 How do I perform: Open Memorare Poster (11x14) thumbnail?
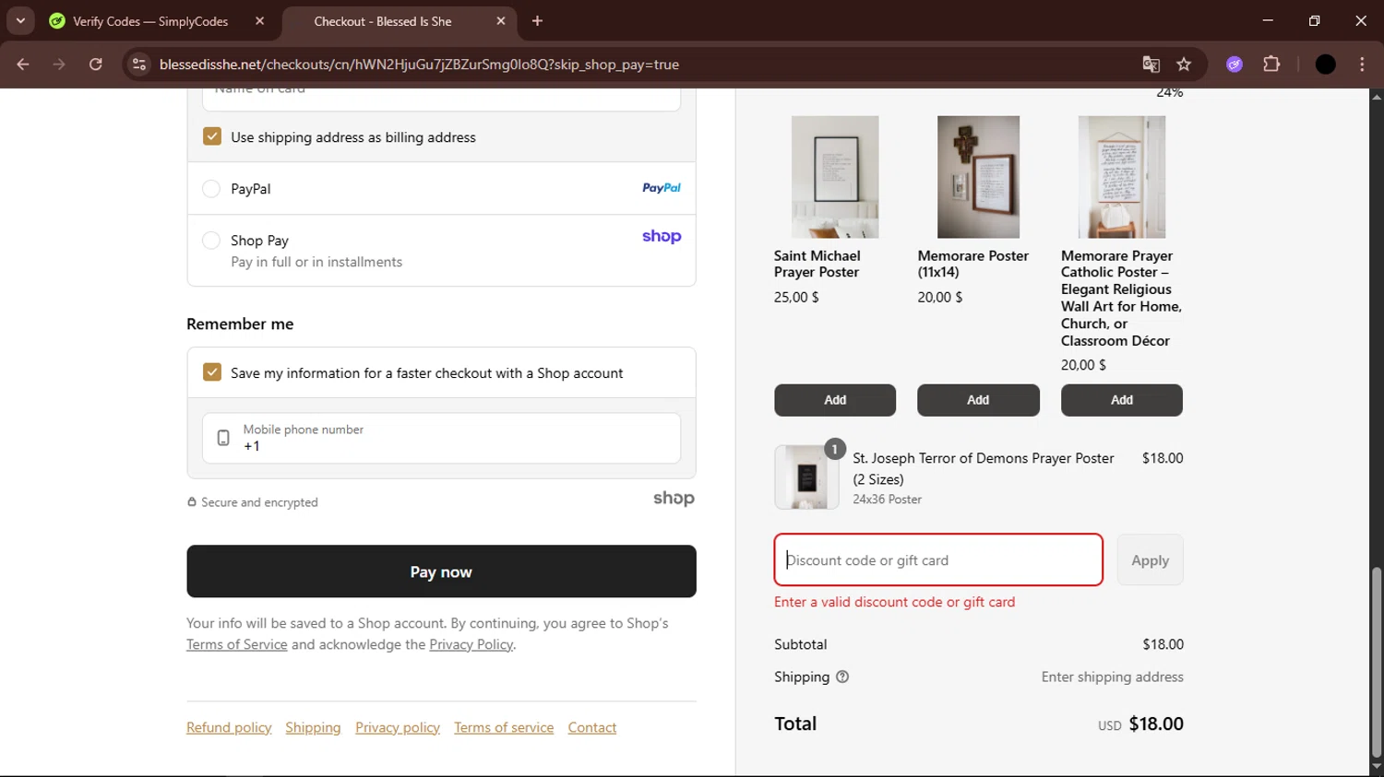click(978, 177)
